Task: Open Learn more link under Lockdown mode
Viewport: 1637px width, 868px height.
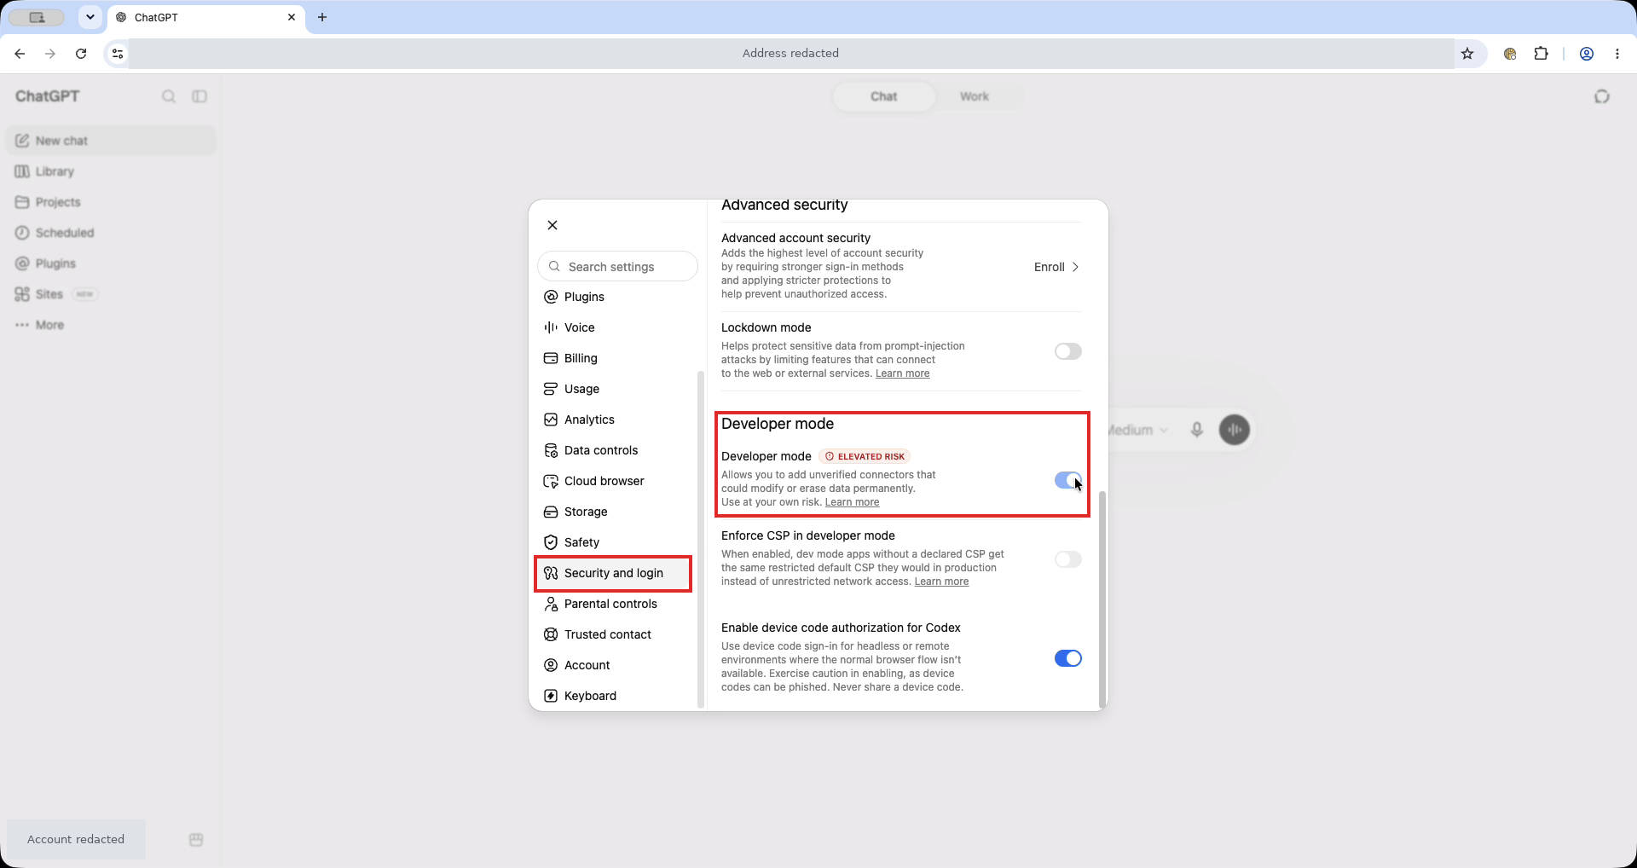Action: tap(902, 373)
